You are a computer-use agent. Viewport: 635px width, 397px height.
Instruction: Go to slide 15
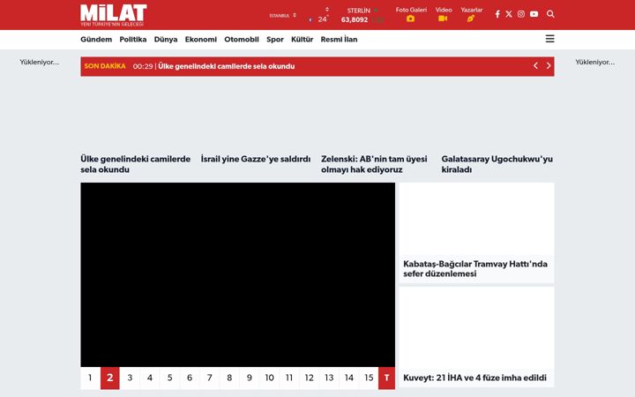coord(369,378)
